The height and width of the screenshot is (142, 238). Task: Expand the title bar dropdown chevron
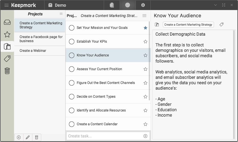pyautogui.click(x=215, y=5)
